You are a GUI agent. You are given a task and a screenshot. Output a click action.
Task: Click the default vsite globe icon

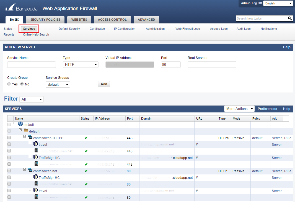coord(20,124)
